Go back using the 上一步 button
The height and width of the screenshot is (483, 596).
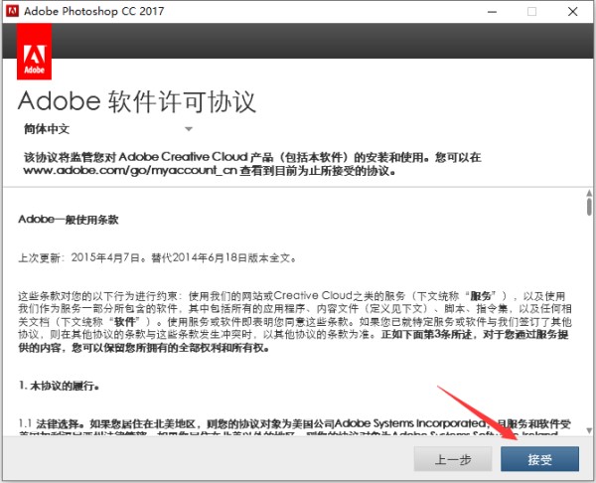coord(453,459)
